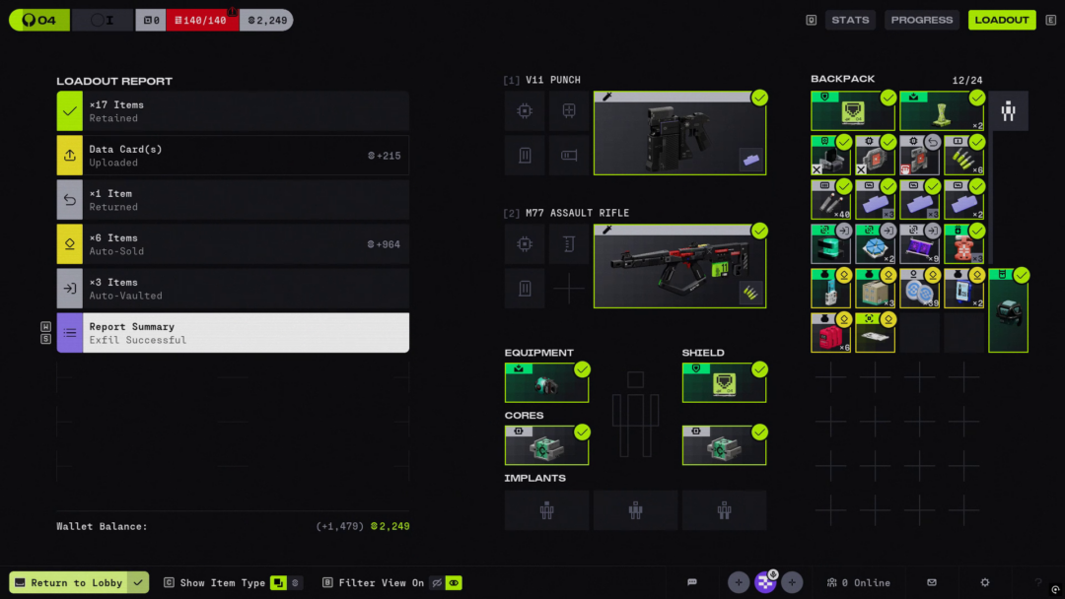
Task: Click the purple player avatar icon
Action: [x=765, y=582]
